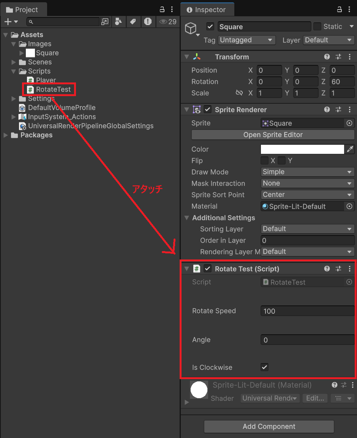Click the Project panel lock icon
The width and height of the screenshot is (357, 438).
pos(162,9)
